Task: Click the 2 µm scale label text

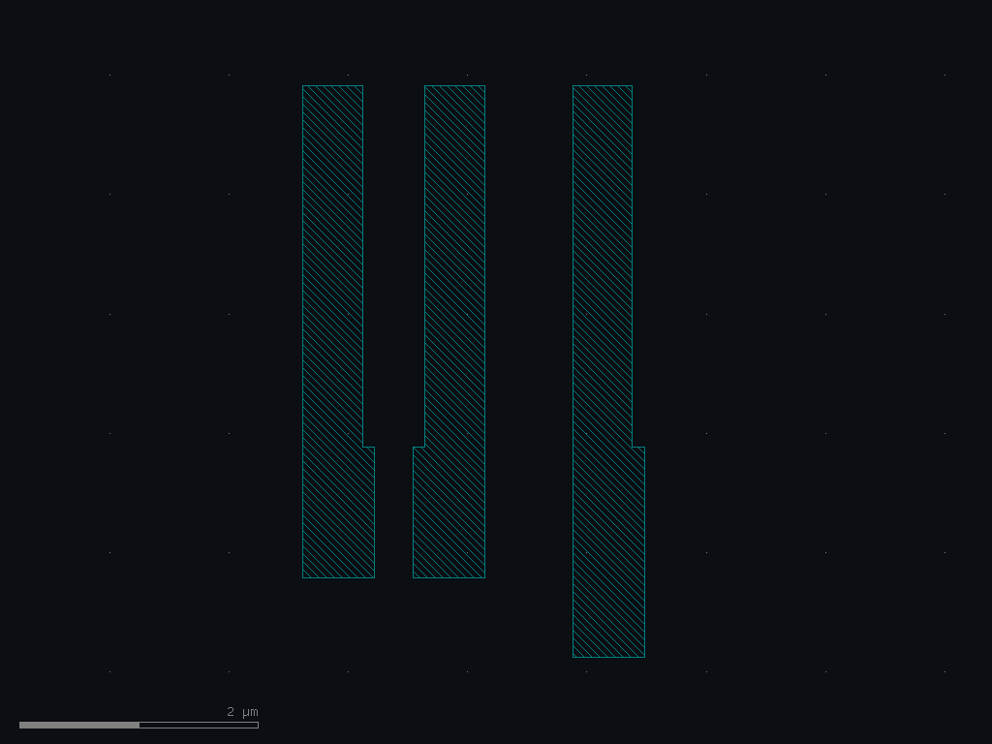Action: tap(242, 712)
